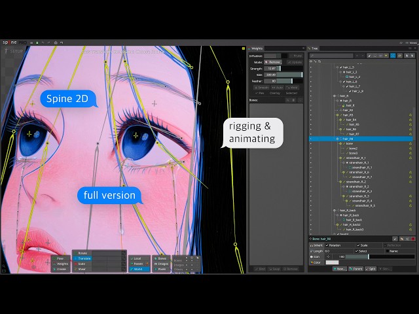Click the Split button
Viewport: 419px width, 314px height.
[x=371, y=269]
